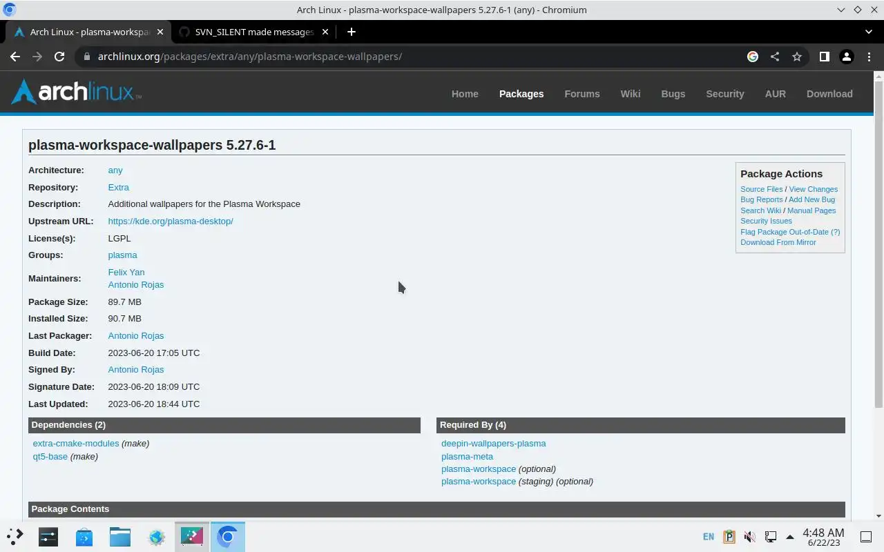Go back to the previous page
884x552 pixels.
(x=15, y=57)
